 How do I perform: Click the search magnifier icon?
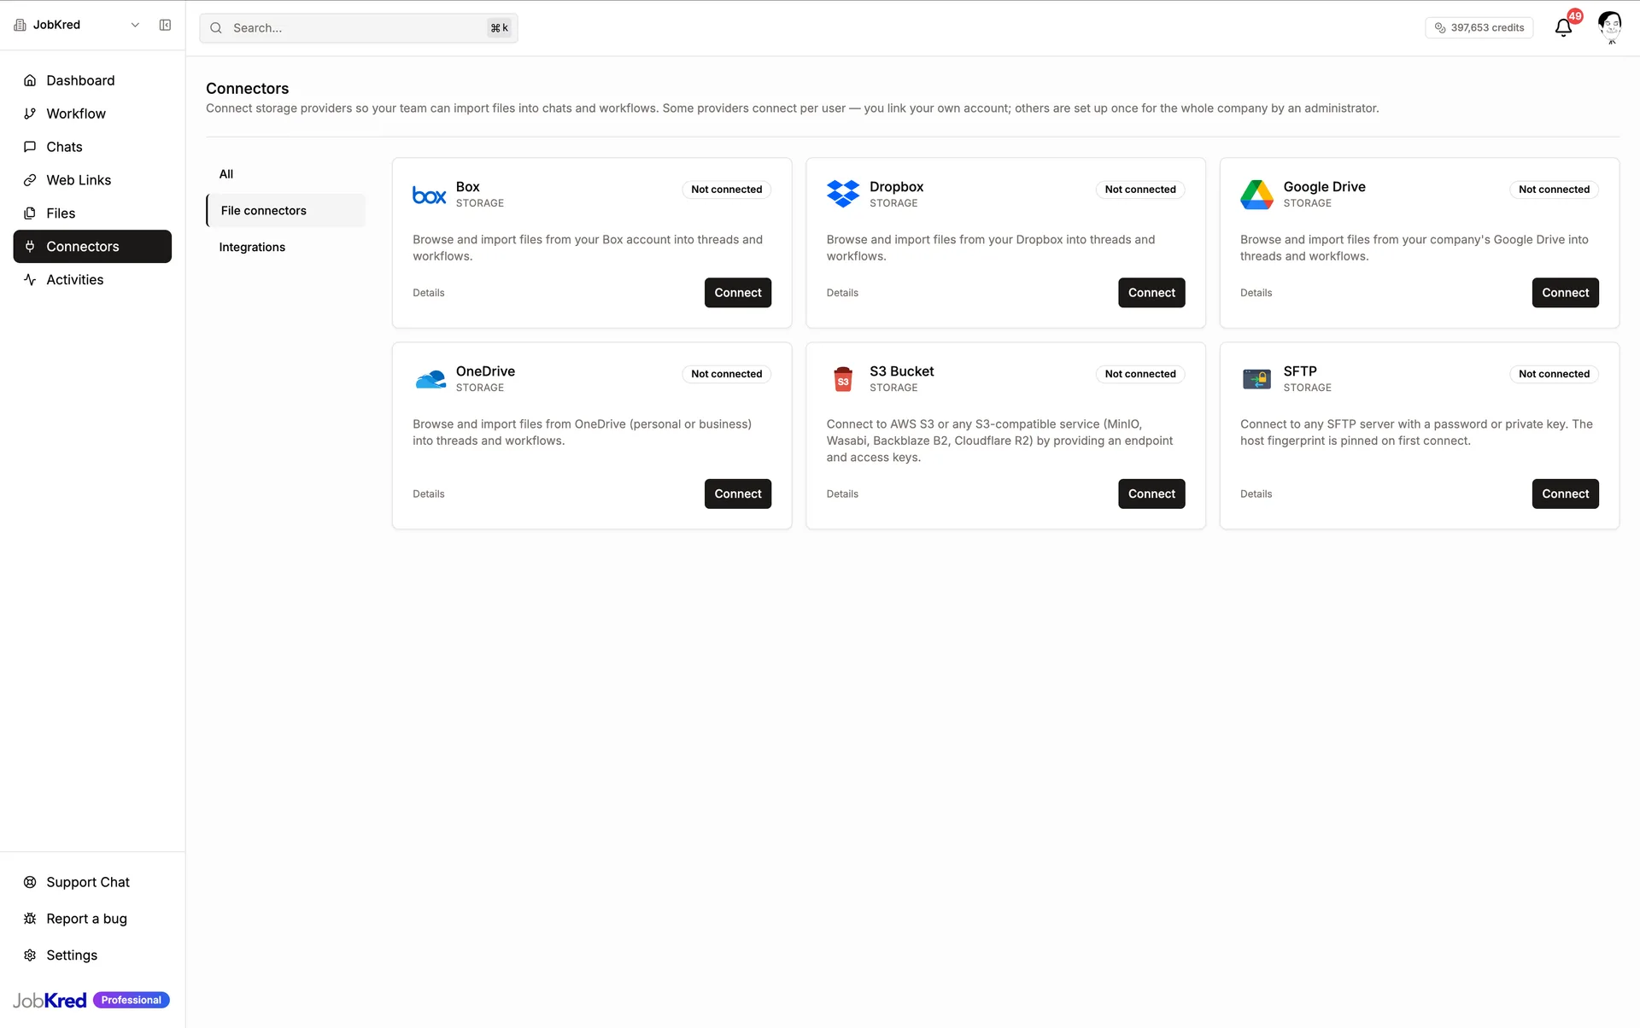pyautogui.click(x=216, y=28)
